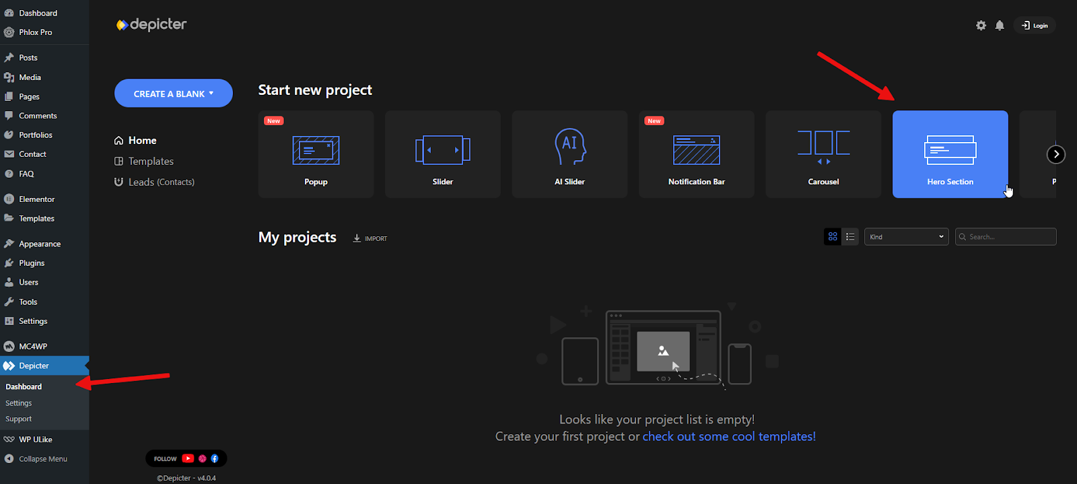Select the Depicter item in WordPress sidebar
This screenshot has height=484, width=1077.
point(44,366)
